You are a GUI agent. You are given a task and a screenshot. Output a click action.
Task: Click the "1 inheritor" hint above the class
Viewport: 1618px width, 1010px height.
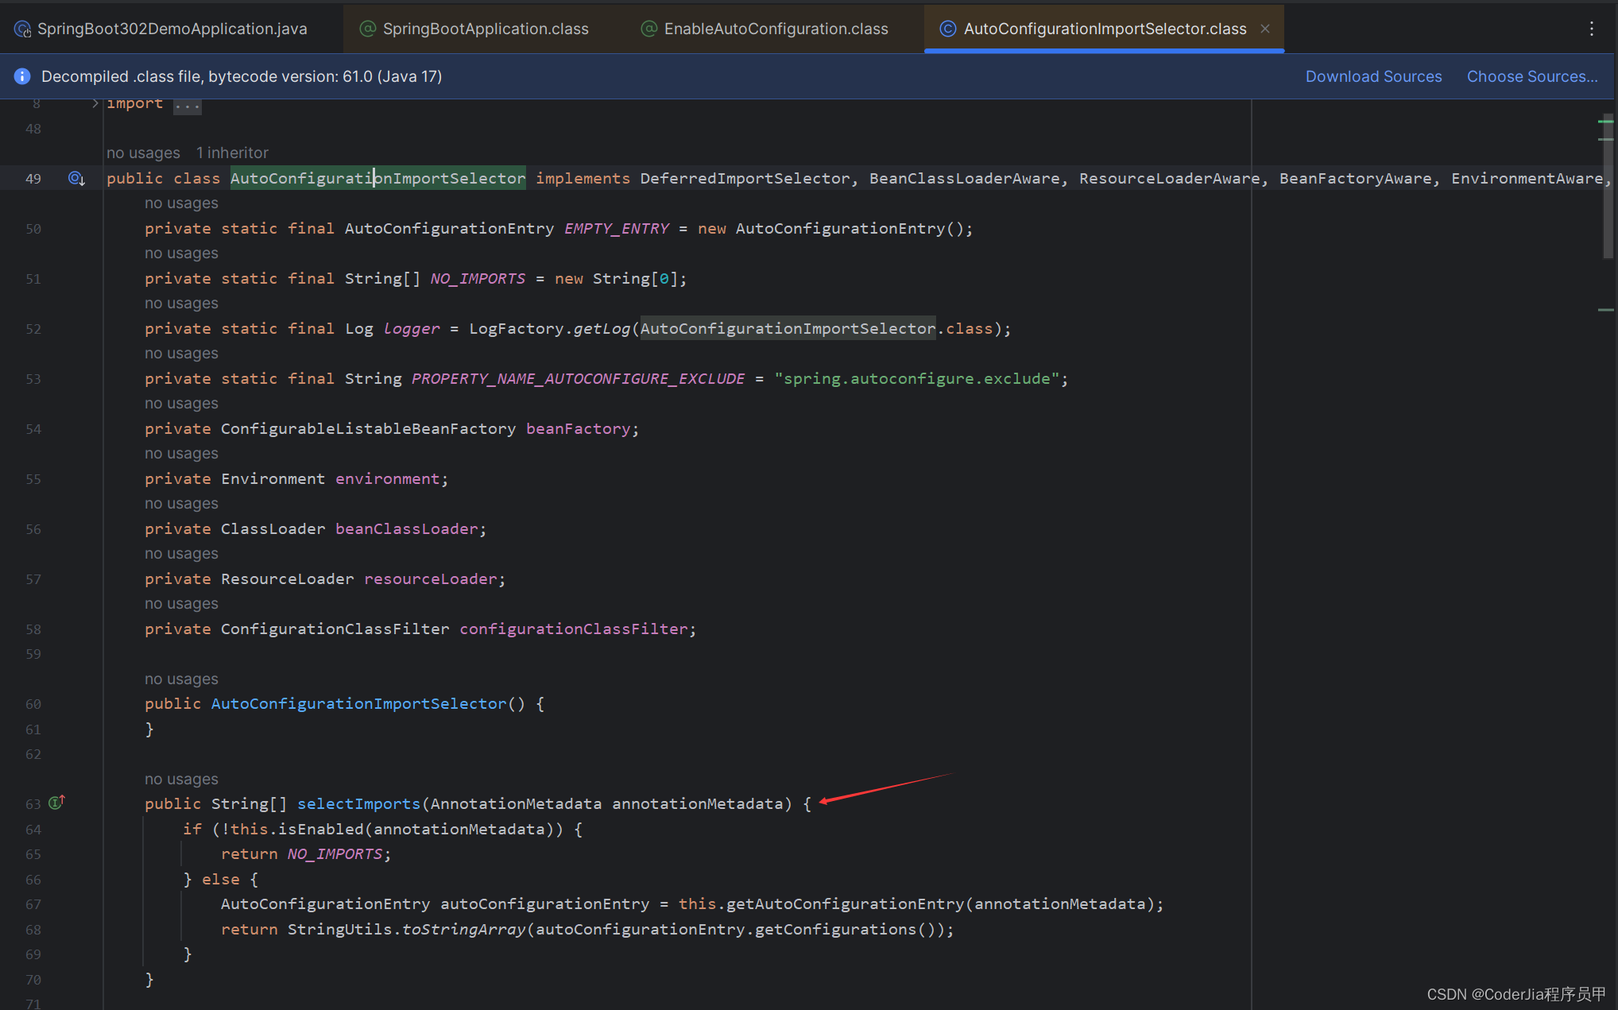232,153
